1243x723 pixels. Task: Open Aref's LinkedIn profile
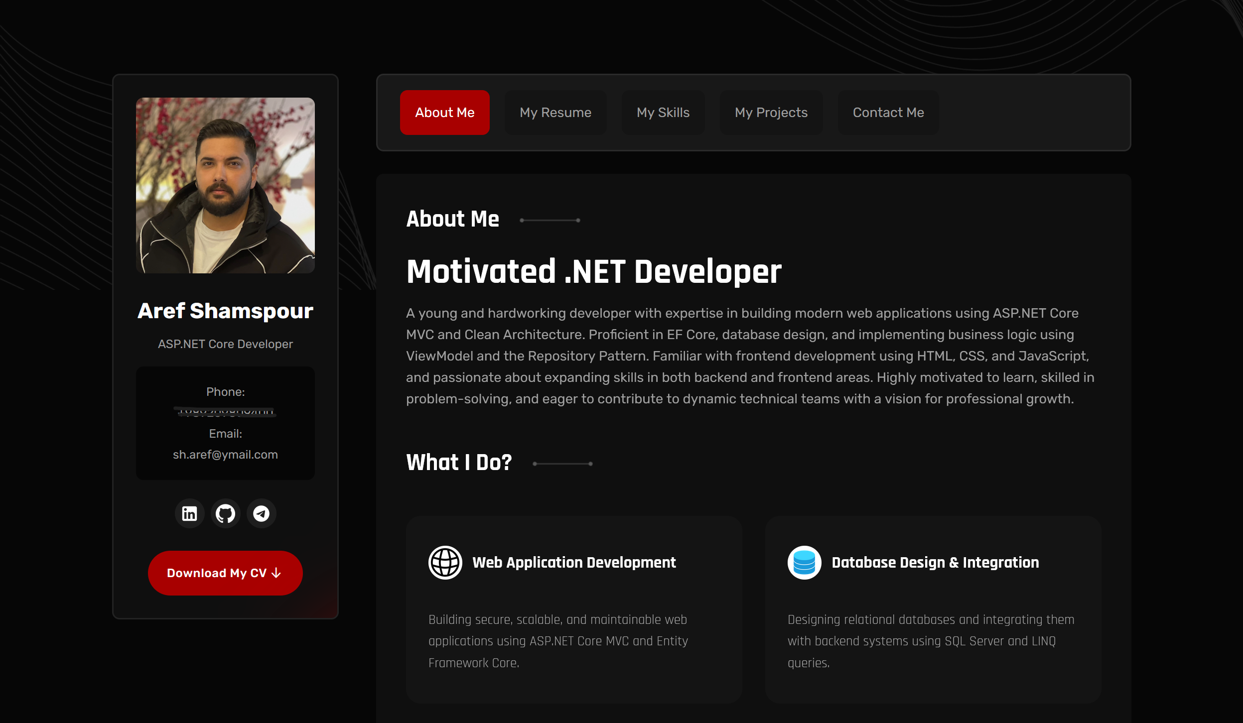click(x=189, y=513)
